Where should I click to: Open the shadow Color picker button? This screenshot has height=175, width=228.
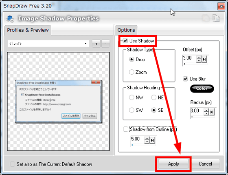(202, 89)
